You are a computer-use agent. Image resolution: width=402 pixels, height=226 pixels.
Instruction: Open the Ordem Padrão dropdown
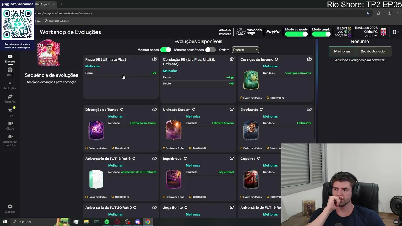click(245, 50)
